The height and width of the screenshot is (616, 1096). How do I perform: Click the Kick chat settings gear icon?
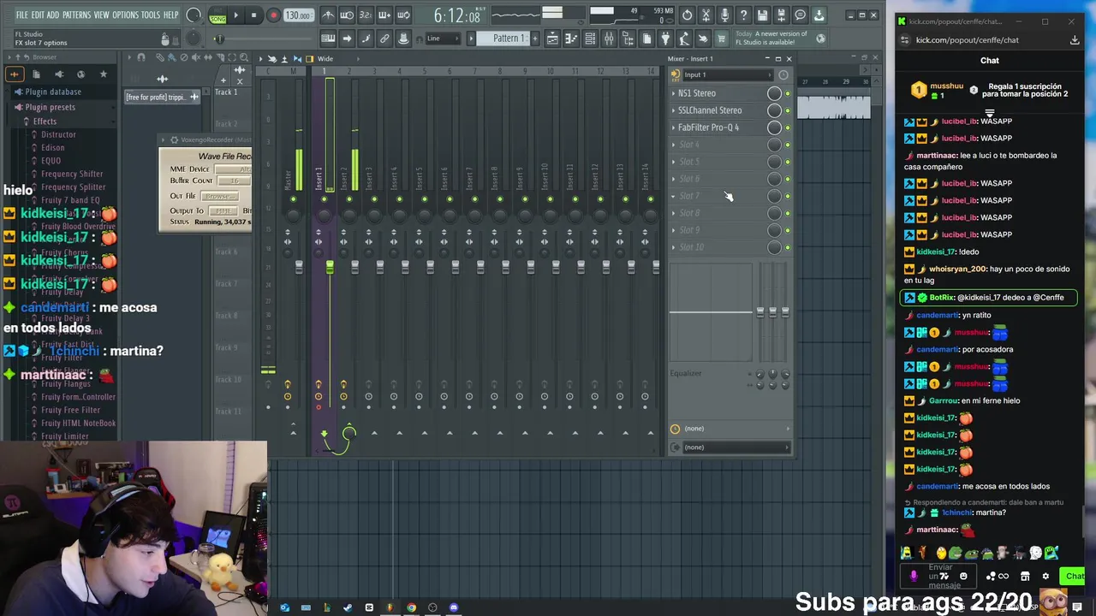pyautogui.click(x=1045, y=576)
